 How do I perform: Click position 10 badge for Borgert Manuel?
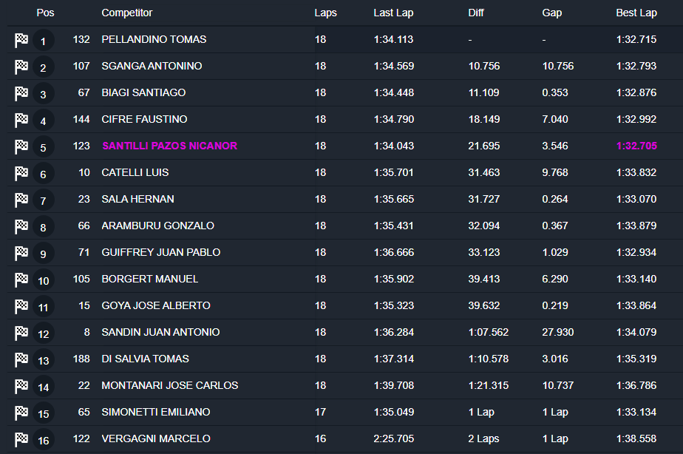tap(43, 281)
